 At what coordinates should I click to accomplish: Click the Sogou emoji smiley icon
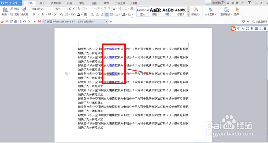247,29
